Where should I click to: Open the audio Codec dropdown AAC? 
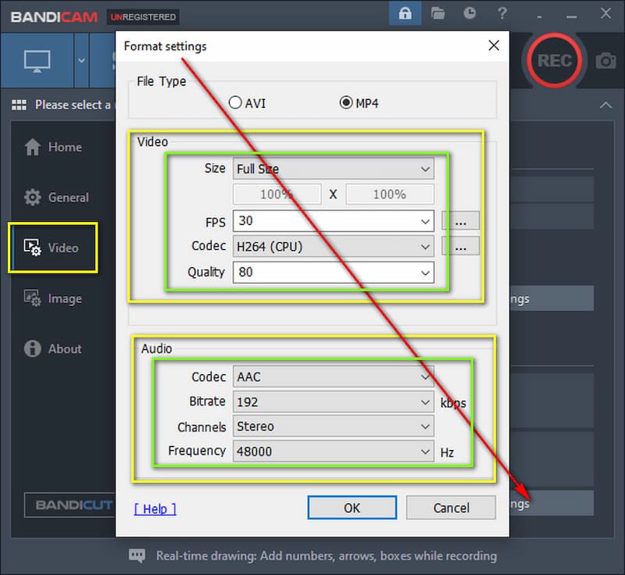[x=334, y=377]
